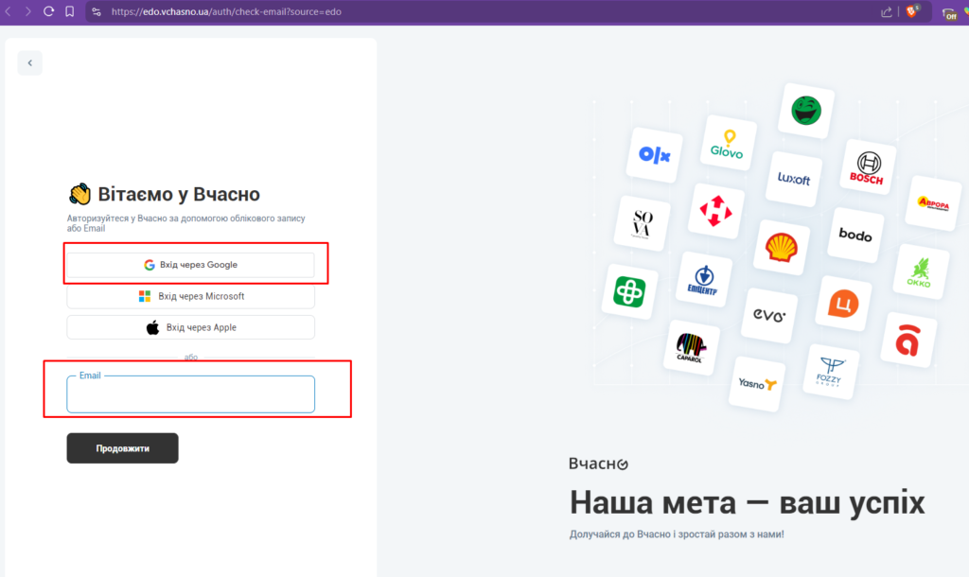The image size is (969, 577).
Task: Click the Аврора logo tile
Action: [933, 203]
